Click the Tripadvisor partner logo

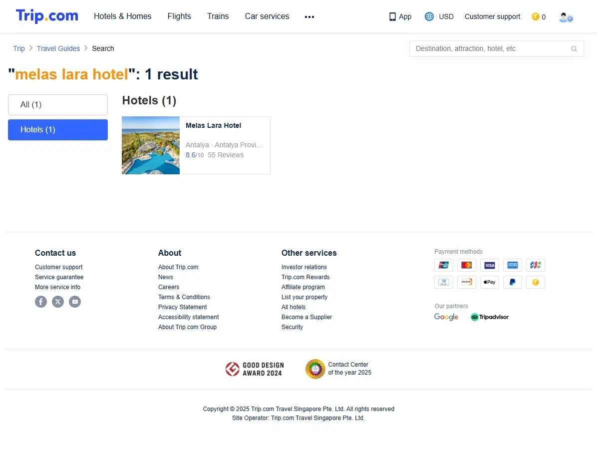pos(490,317)
